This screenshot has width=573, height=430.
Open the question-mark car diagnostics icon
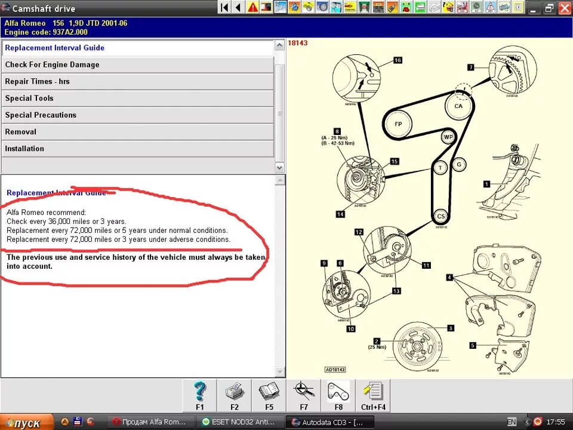pos(448,7)
